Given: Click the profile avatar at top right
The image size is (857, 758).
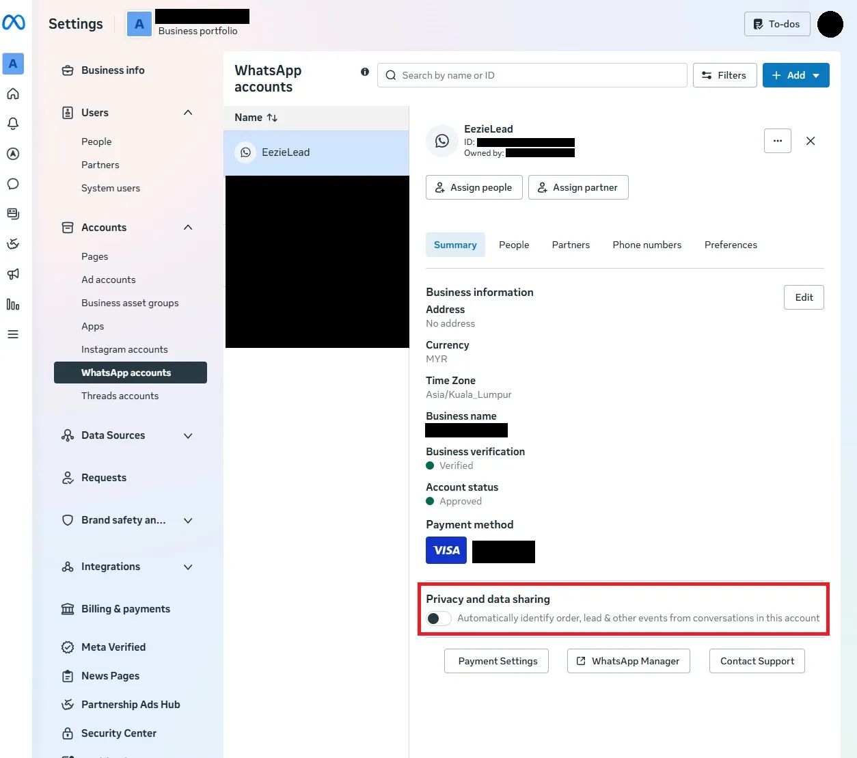Looking at the screenshot, I should (x=830, y=24).
